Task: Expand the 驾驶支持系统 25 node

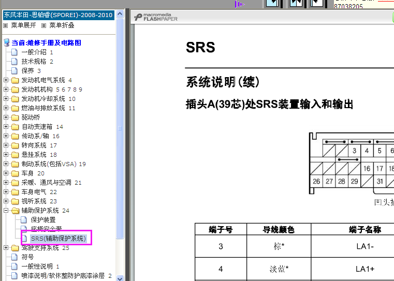Action: coord(6,247)
